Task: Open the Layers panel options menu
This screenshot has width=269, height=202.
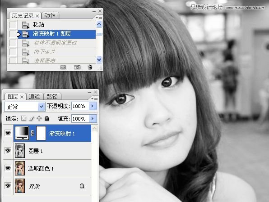Action: (x=94, y=99)
